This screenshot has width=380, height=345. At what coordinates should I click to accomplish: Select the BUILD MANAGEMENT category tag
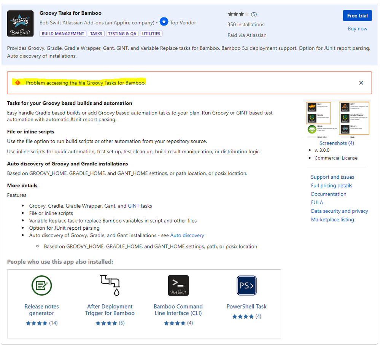coord(63,34)
